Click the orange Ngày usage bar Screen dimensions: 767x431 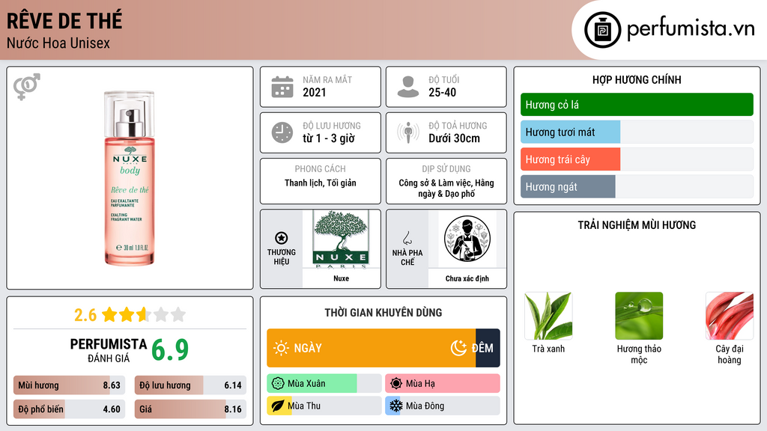point(372,348)
